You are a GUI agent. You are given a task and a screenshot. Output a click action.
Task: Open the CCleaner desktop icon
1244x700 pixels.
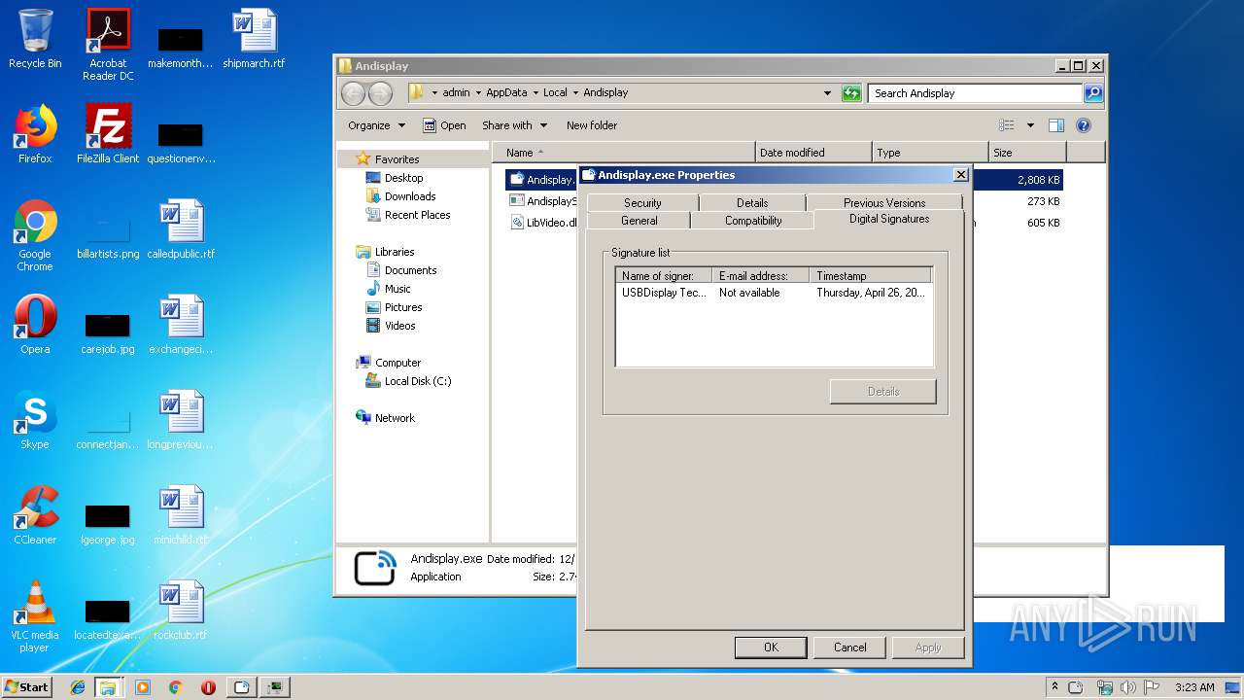(x=35, y=513)
